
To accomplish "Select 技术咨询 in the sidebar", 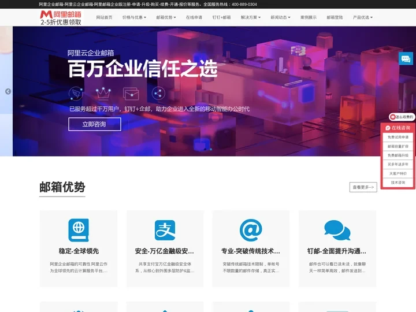I will 398,183.
